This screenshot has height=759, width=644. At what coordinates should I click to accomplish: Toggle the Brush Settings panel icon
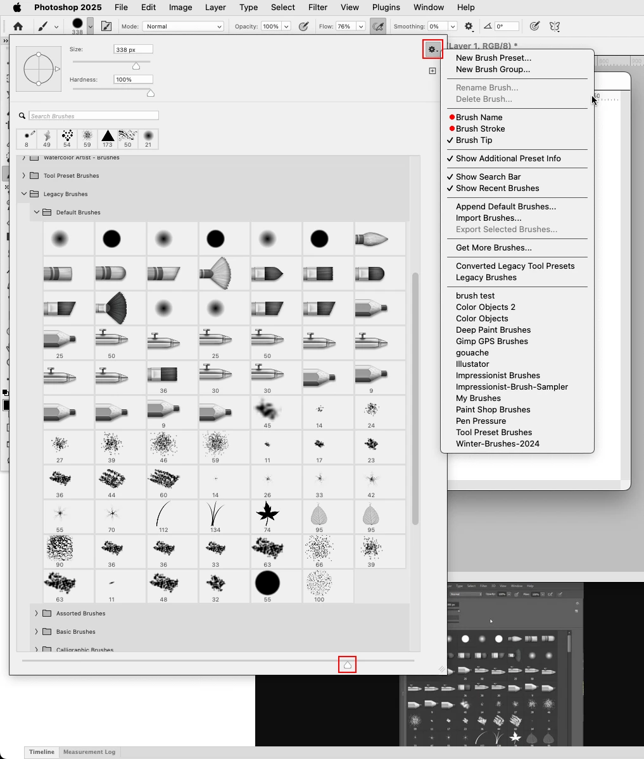pyautogui.click(x=106, y=27)
